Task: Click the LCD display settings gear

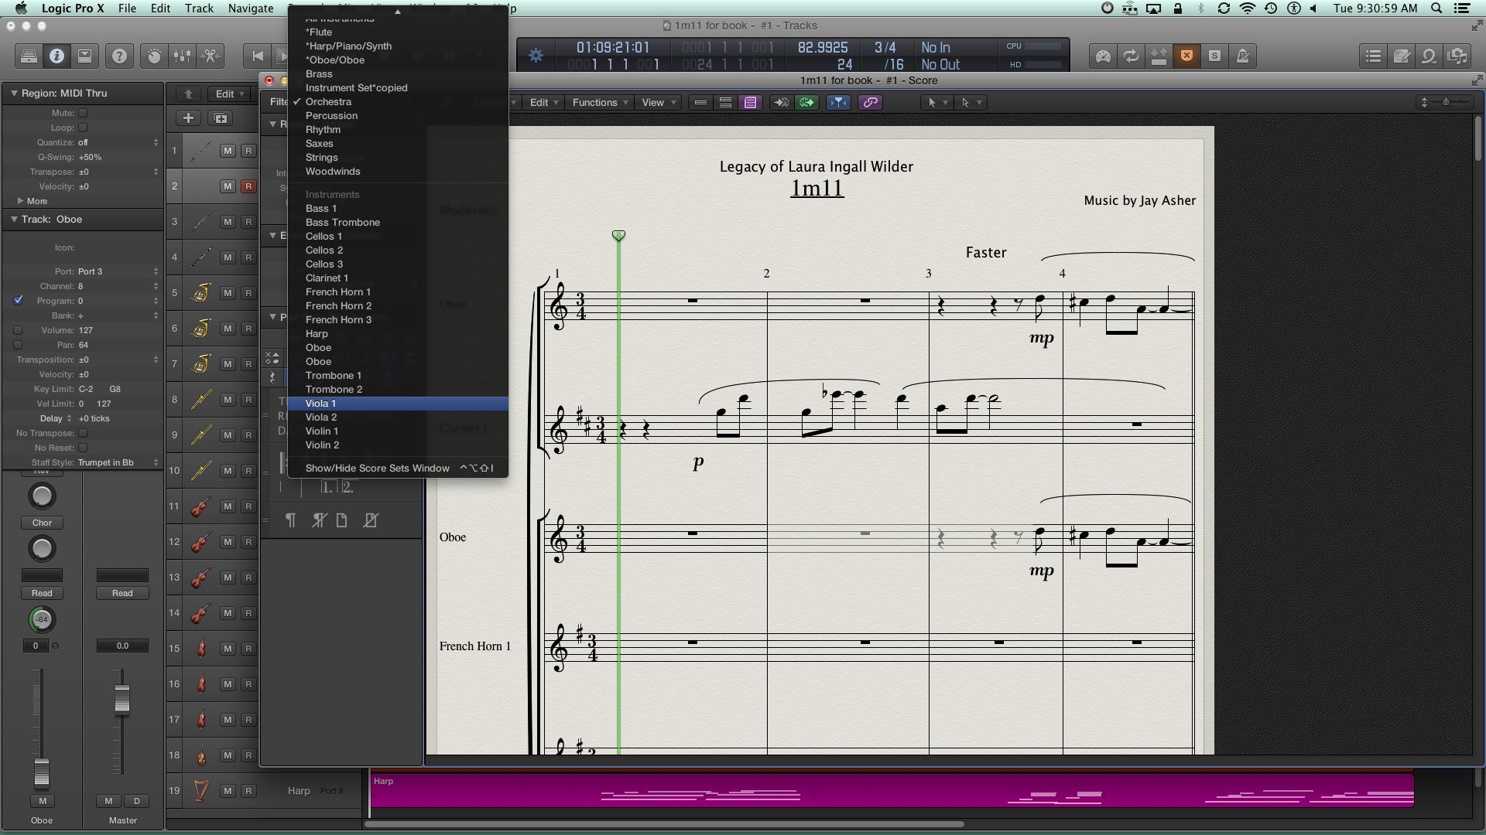Action: [536, 56]
